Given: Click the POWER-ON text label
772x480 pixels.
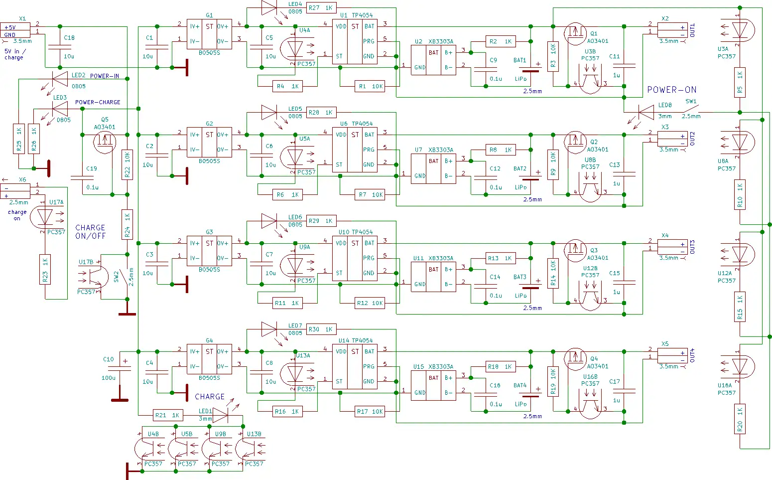Looking at the screenshot, I should click(x=671, y=90).
